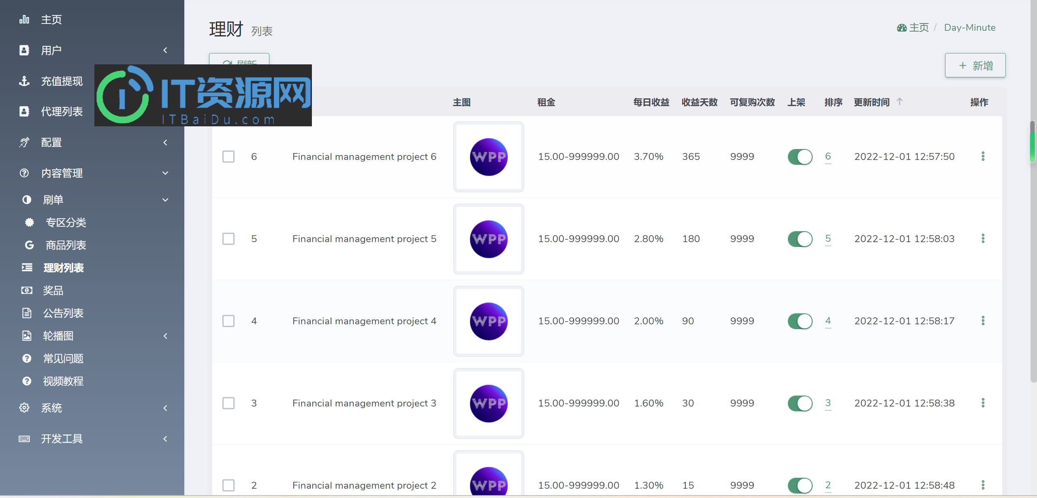Click the 内容管理 question-circle icon
The image size is (1037, 498).
tap(24, 173)
